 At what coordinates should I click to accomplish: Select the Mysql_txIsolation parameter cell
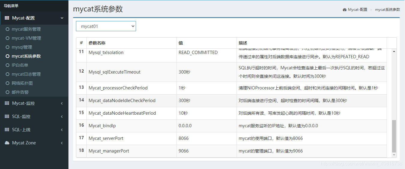pos(131,55)
